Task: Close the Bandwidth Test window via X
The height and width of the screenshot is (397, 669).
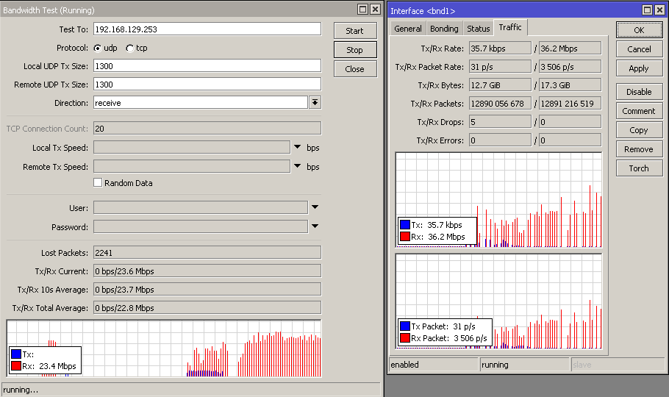Action: (375, 10)
